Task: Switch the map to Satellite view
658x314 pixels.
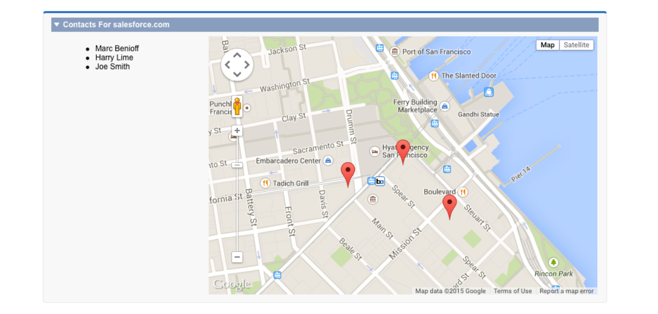Action: pos(576,45)
